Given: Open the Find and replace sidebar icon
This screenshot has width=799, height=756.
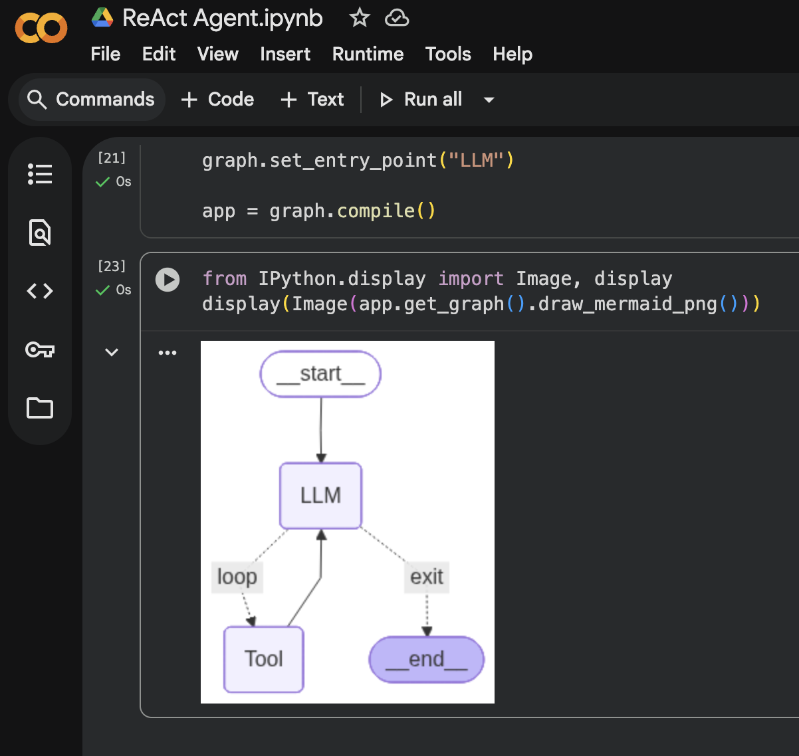Looking at the screenshot, I should coord(40,233).
